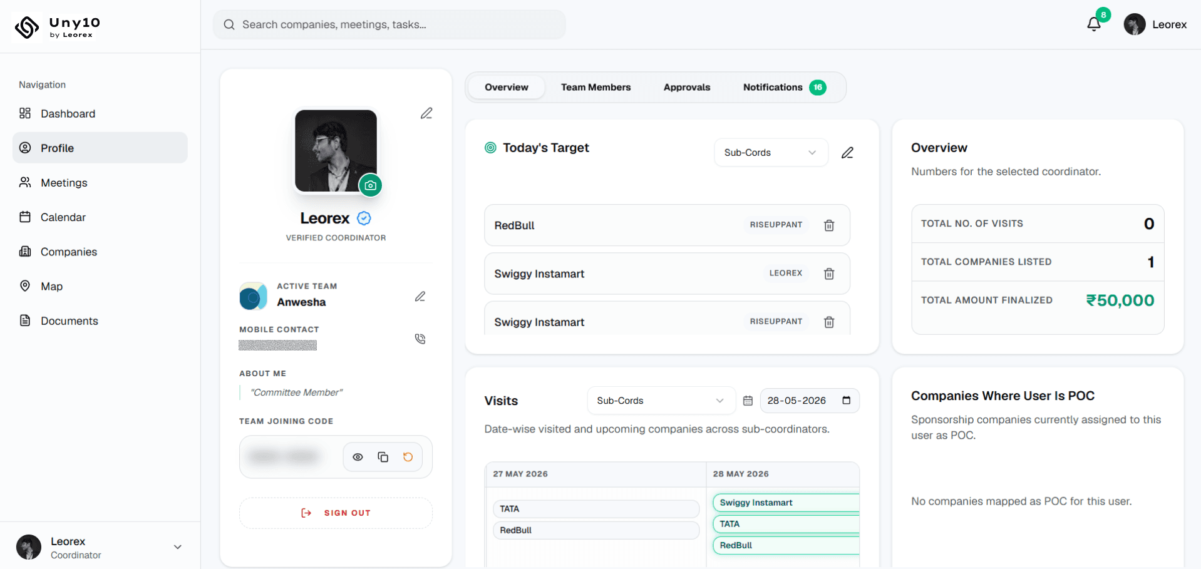Click the Uny10 logo icon
The width and height of the screenshot is (1201, 569).
(x=27, y=27)
